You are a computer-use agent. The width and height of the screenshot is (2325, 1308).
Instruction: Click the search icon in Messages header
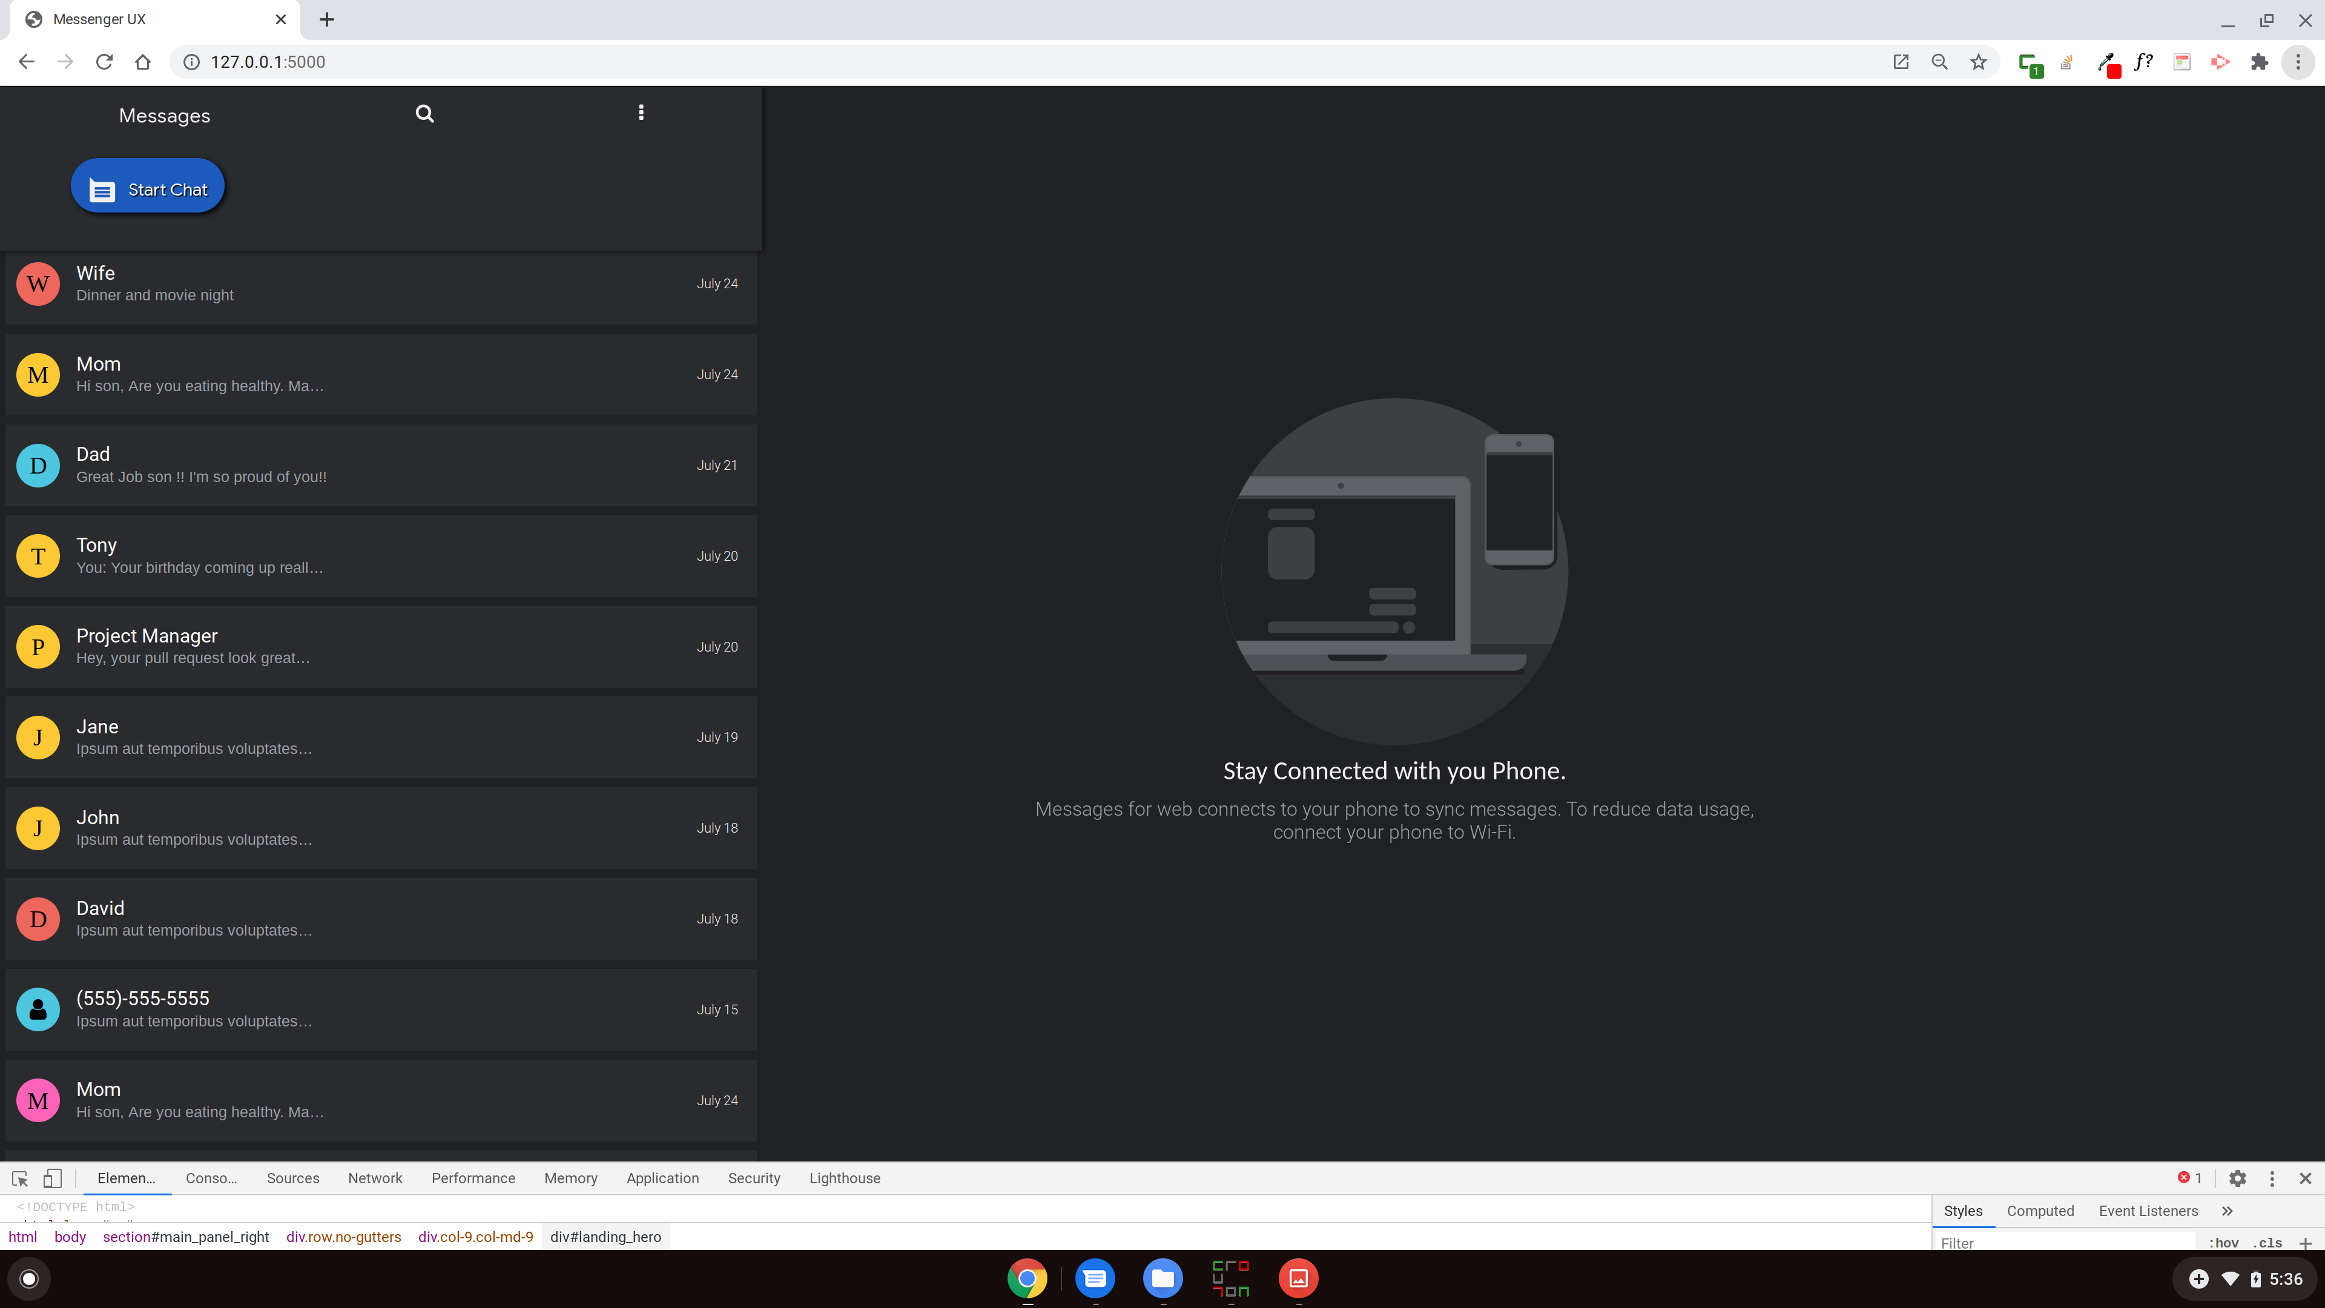424,114
